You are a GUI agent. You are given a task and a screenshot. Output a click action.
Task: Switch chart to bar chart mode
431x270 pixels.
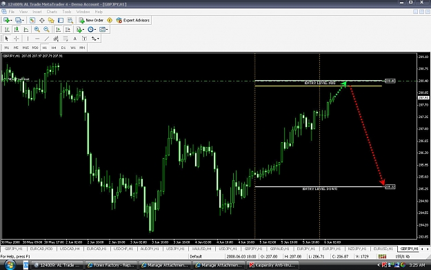pos(7,30)
